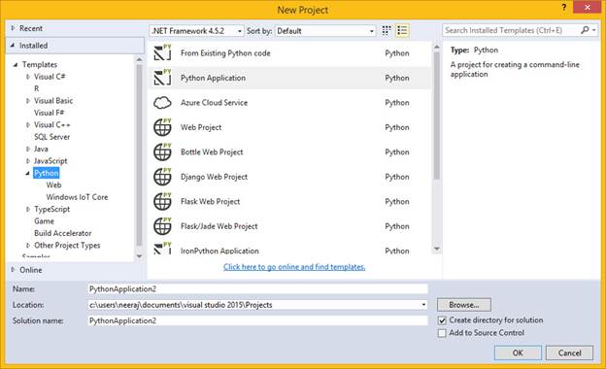
Task: Open the .NET Framework version dropdown
Action: tap(197, 31)
